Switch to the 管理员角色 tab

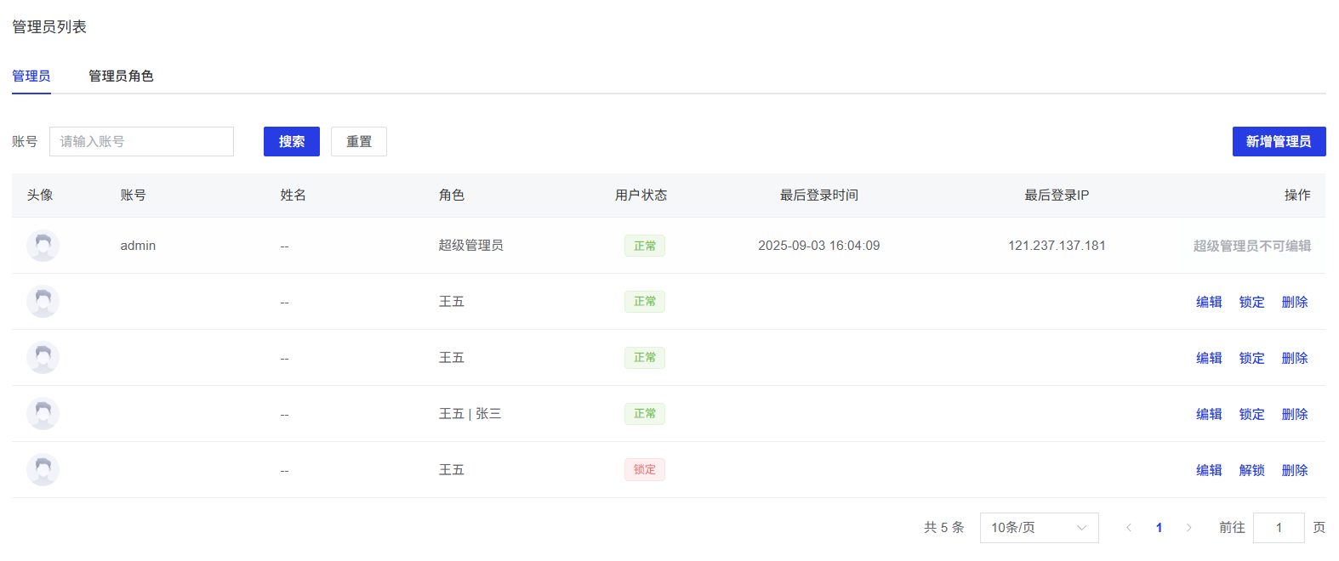[x=121, y=76]
